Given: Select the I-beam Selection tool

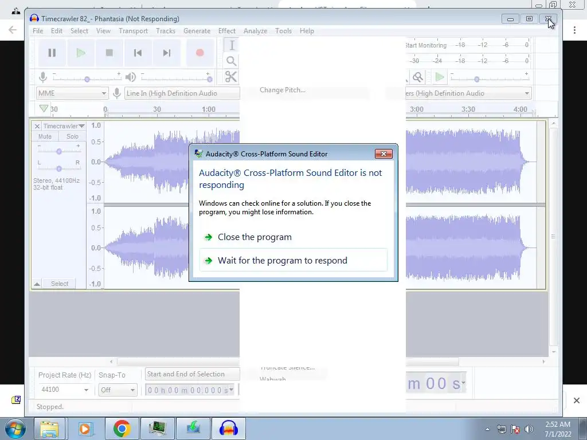Looking at the screenshot, I should (x=232, y=45).
